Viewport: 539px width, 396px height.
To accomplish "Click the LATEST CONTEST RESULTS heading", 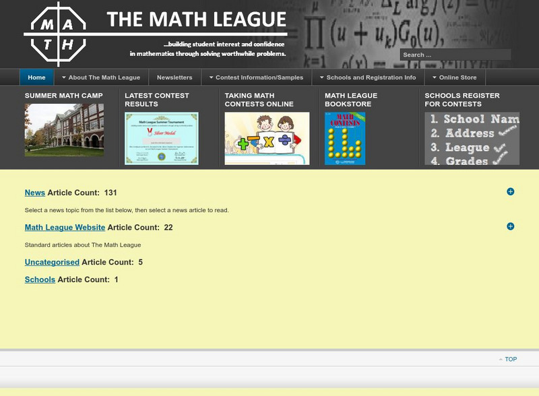I will [x=157, y=100].
